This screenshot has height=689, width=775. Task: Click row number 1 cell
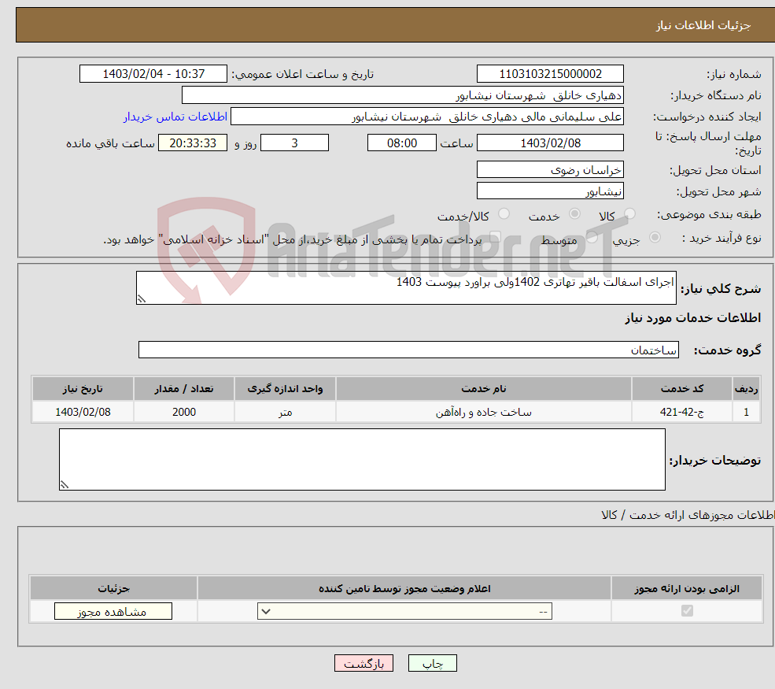pyautogui.click(x=747, y=412)
